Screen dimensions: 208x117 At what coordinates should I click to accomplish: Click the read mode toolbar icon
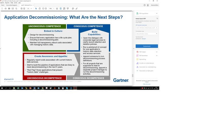[68, 8]
